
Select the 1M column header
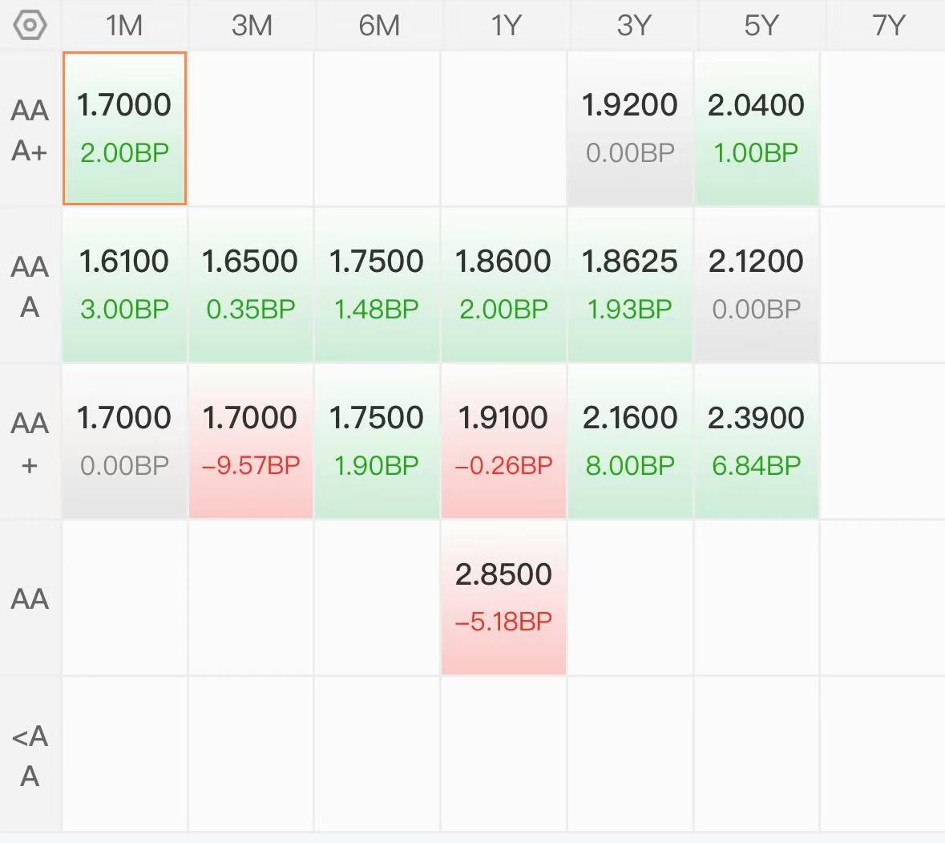coord(124,26)
